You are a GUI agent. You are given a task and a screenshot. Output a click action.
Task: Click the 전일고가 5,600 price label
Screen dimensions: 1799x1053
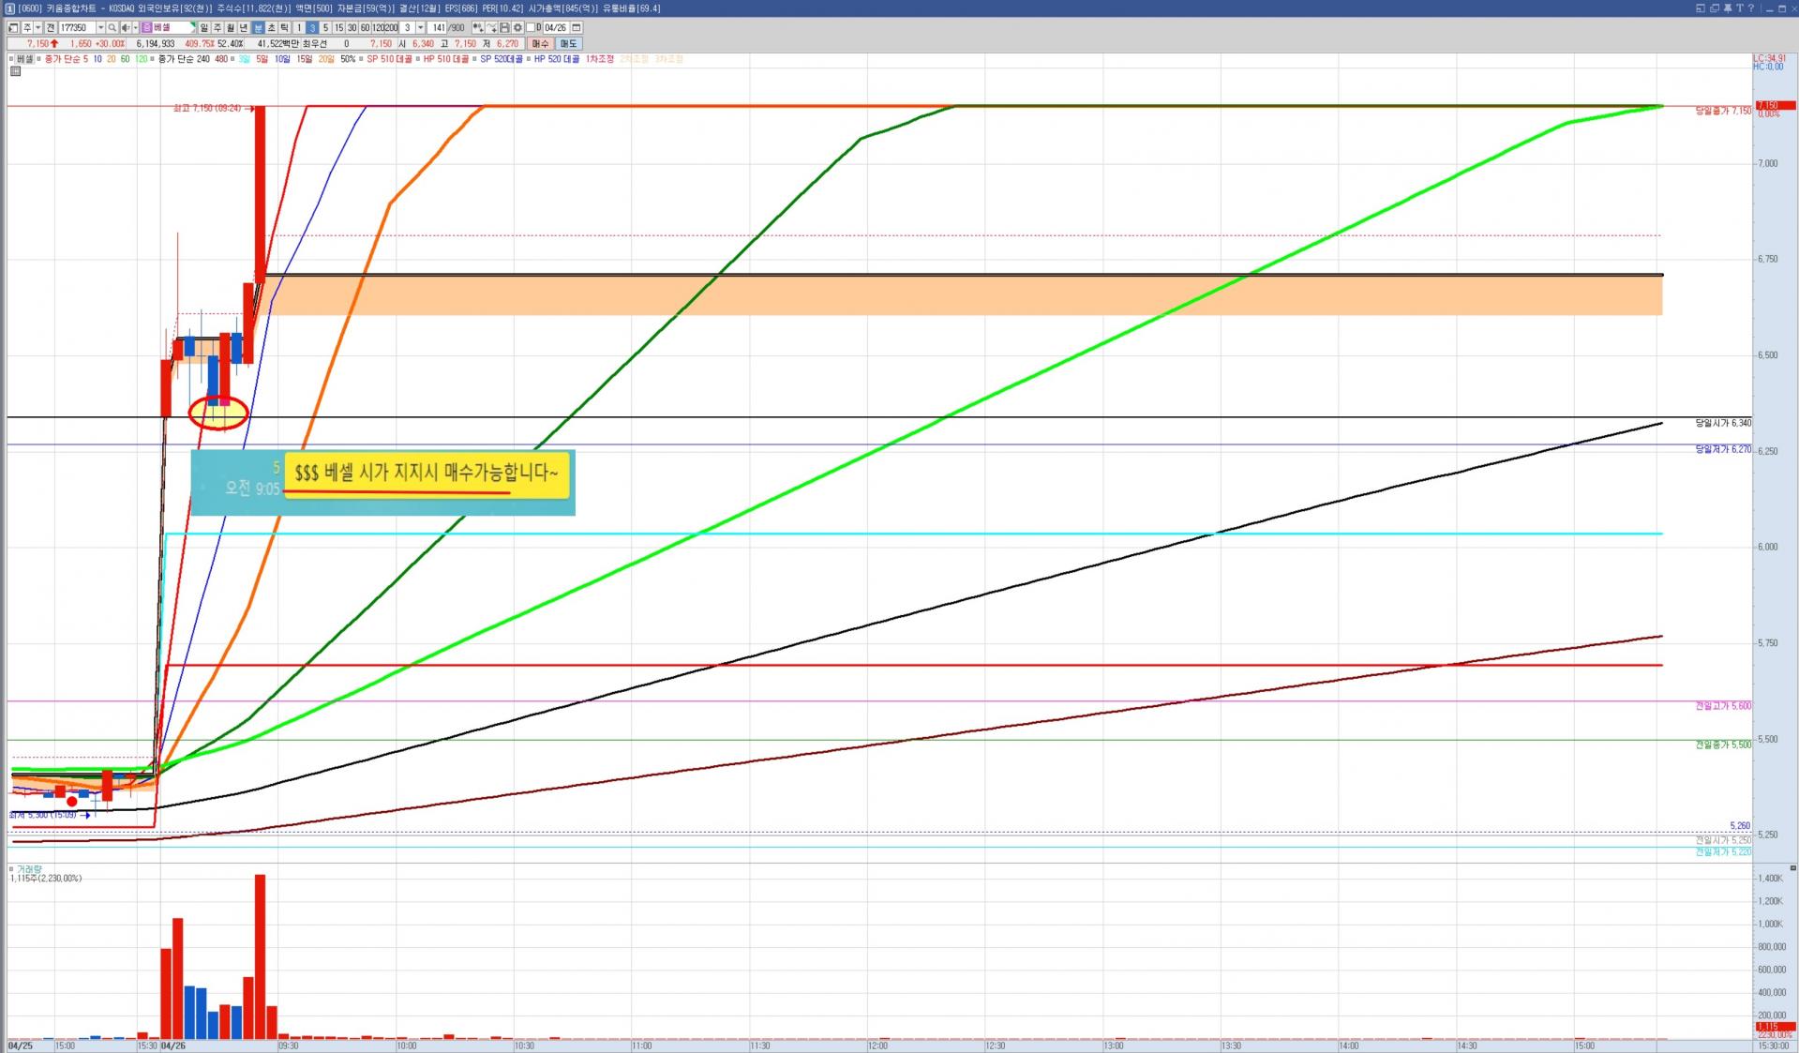click(x=1723, y=705)
